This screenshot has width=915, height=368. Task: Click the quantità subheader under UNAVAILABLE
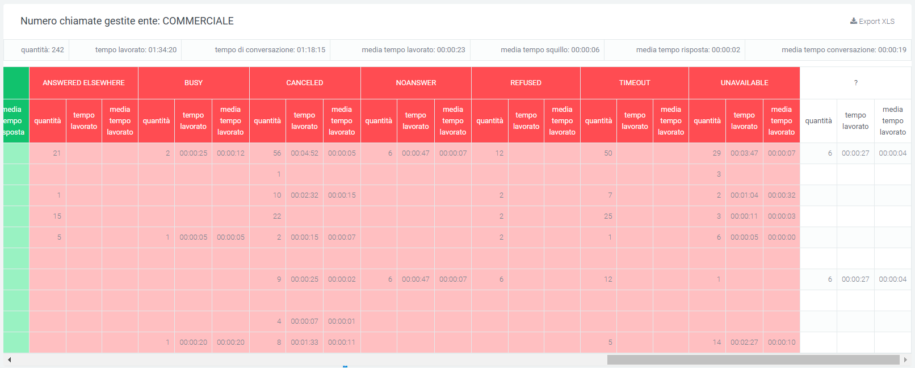707,121
